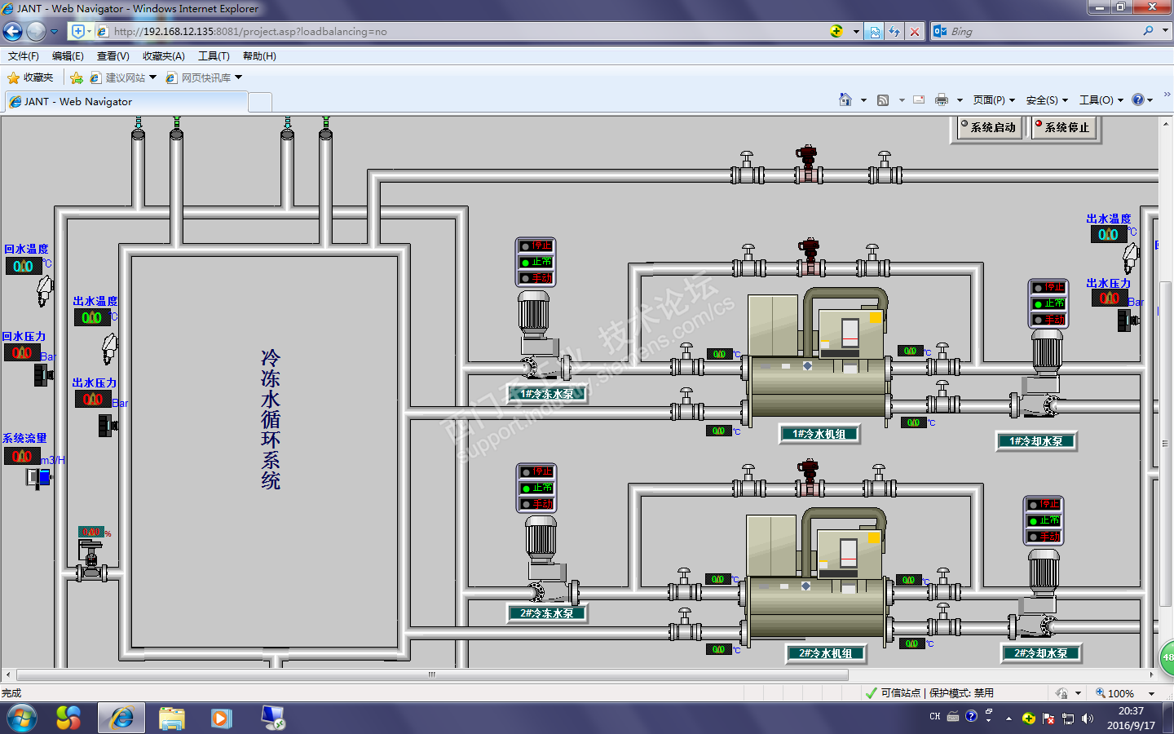Refresh the page from the address bar

pyautogui.click(x=894, y=32)
